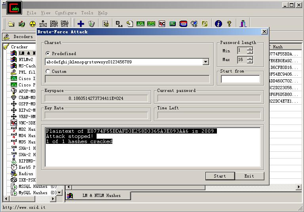Open the Syskey decoder key icon
This screenshot has height=212, width=304.
click(x=205, y=24)
